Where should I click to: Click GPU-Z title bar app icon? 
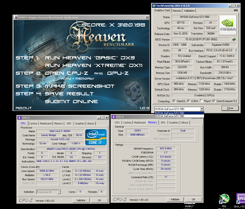[154, 6]
